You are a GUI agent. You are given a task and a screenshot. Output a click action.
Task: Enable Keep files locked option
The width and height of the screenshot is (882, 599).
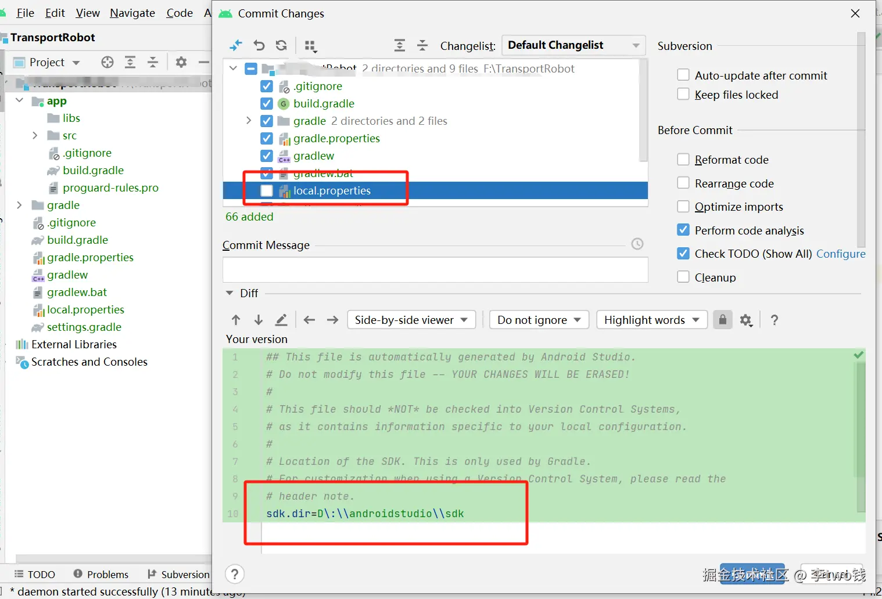[683, 94]
